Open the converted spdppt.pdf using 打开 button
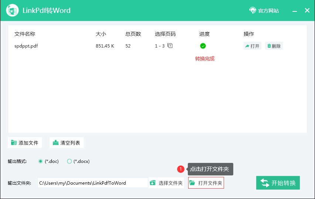 252,46
